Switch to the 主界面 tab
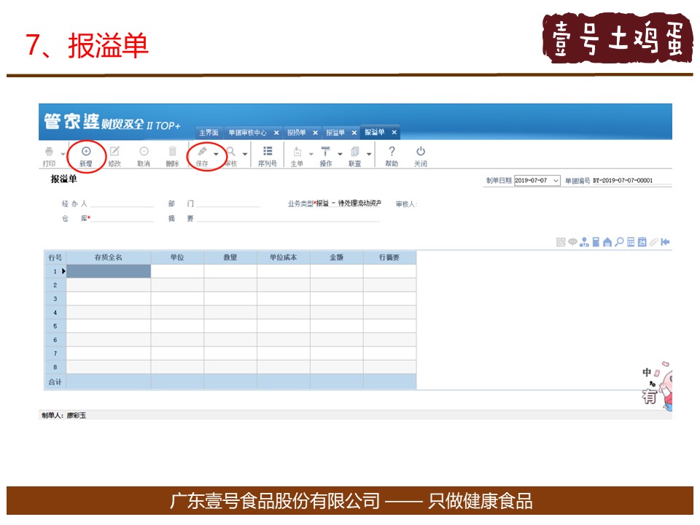The height and width of the screenshot is (525, 700). pos(209,133)
